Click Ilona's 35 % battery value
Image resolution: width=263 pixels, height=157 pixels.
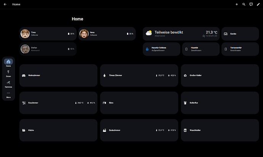tap(131, 34)
